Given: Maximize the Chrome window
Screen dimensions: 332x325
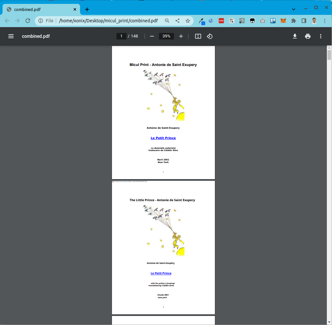Looking at the screenshot, I should 316,8.
